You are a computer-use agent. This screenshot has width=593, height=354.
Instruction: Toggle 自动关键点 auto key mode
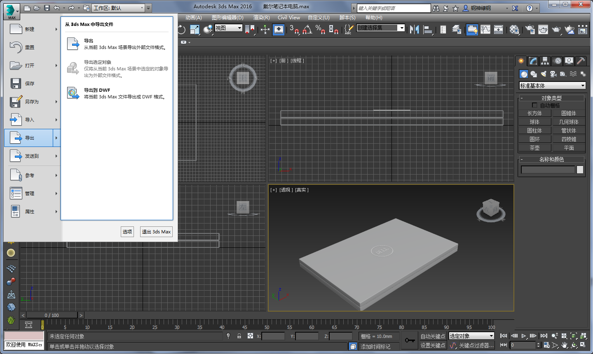coord(433,336)
